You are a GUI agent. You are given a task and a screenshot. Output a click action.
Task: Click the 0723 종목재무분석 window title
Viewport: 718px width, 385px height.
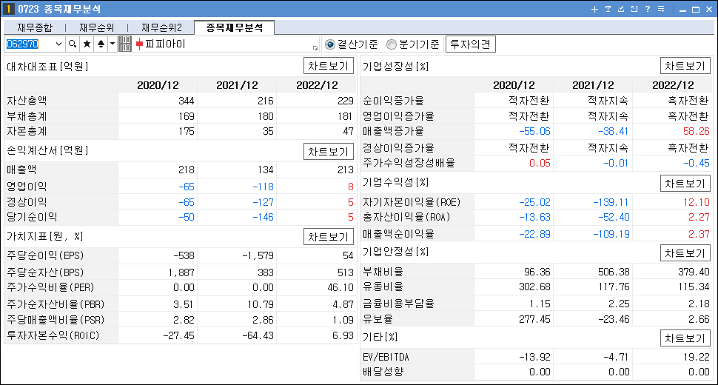pos(59,9)
